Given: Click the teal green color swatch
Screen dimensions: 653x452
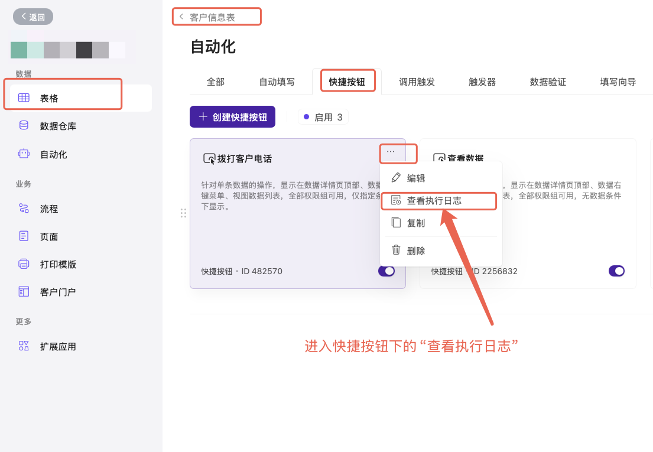Looking at the screenshot, I should 19,50.
